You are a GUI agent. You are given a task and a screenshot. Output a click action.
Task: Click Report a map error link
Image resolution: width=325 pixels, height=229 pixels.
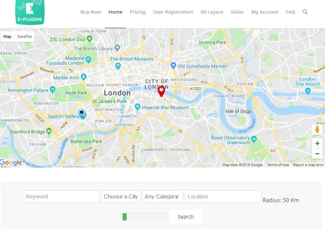click(x=308, y=165)
